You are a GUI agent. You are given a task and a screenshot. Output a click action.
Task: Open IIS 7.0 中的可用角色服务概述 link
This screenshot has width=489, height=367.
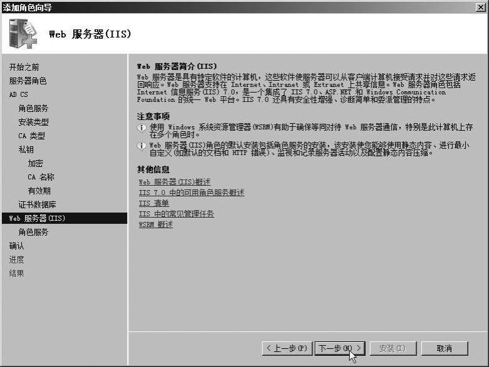click(x=192, y=193)
